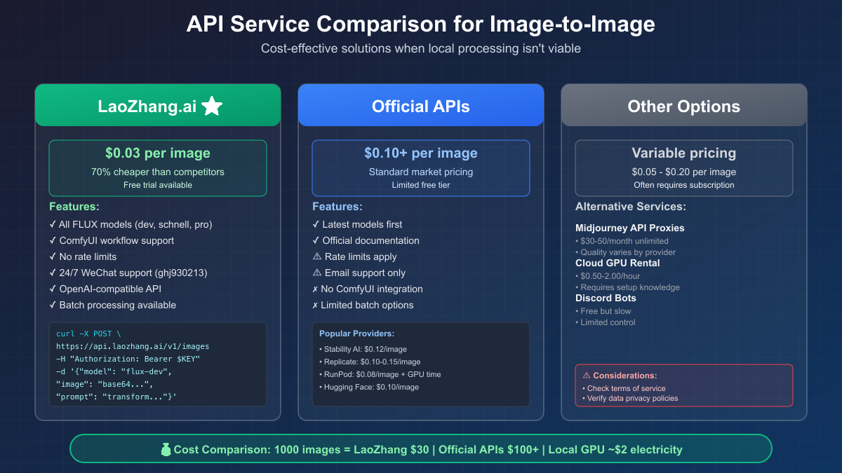Click warning icon beside Email support only
842x473 pixels.
pos(316,273)
